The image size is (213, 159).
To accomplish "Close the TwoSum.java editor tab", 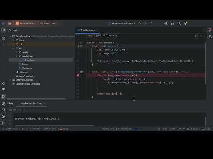I will 97,30.
